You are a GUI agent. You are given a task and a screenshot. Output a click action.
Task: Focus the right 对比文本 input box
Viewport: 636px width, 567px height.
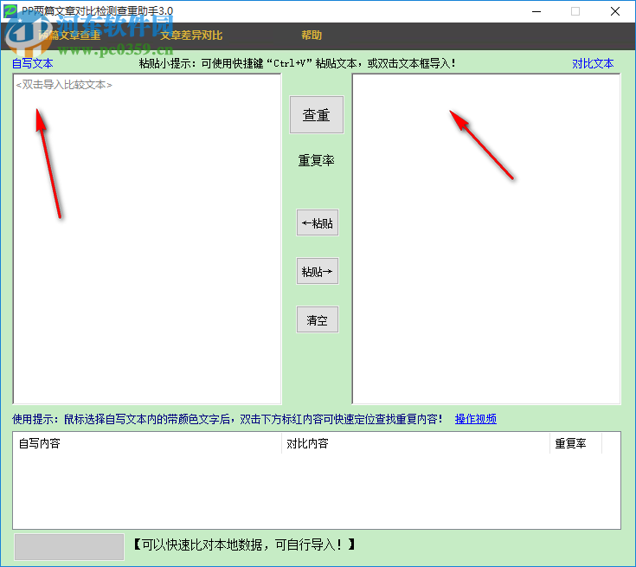pos(486,239)
